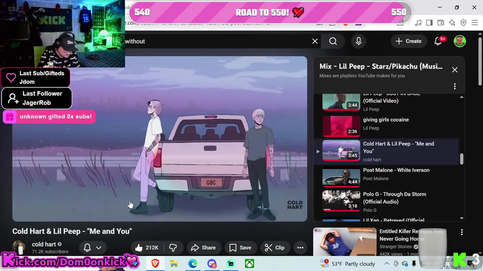Click the playlist scrollbar thumb
Viewport: 483px width, 271px height.
pos(461,159)
